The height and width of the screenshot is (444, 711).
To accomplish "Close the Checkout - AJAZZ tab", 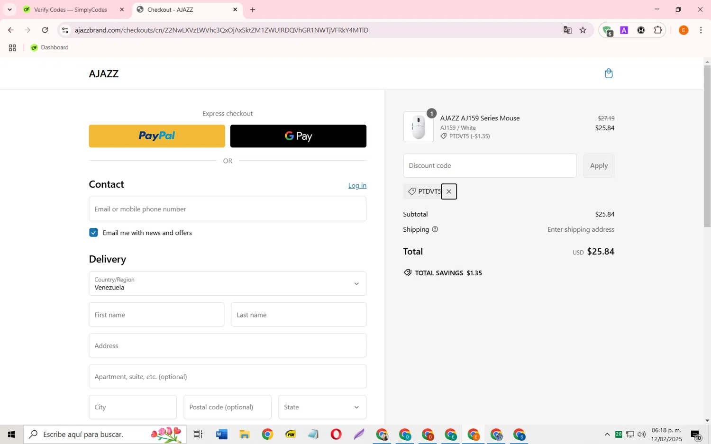I will click(235, 9).
